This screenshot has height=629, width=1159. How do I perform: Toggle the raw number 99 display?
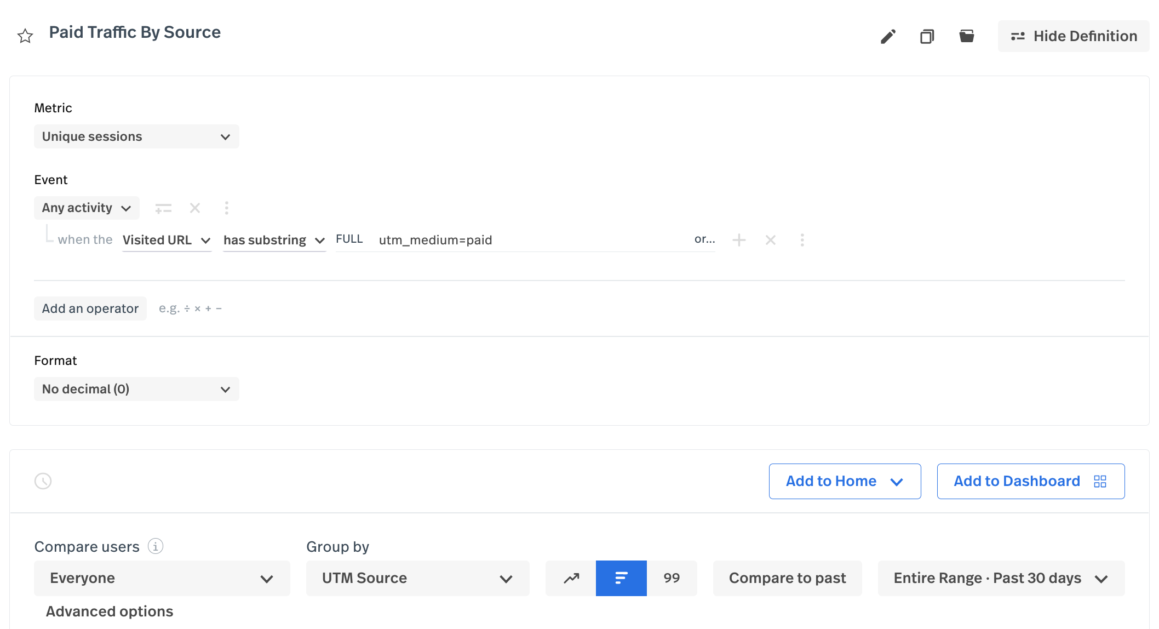tap(672, 578)
